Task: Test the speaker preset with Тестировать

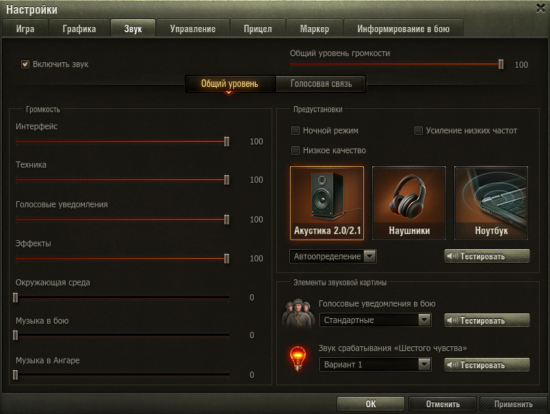Action: coord(487,256)
